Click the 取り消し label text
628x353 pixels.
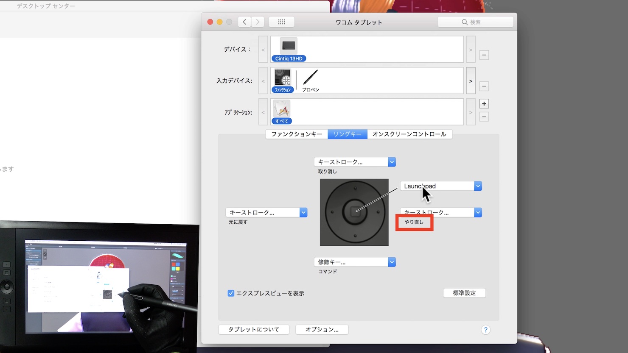pos(328,172)
